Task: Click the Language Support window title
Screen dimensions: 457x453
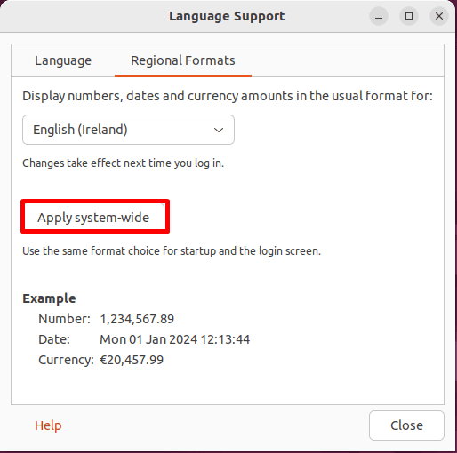Action: (x=227, y=16)
